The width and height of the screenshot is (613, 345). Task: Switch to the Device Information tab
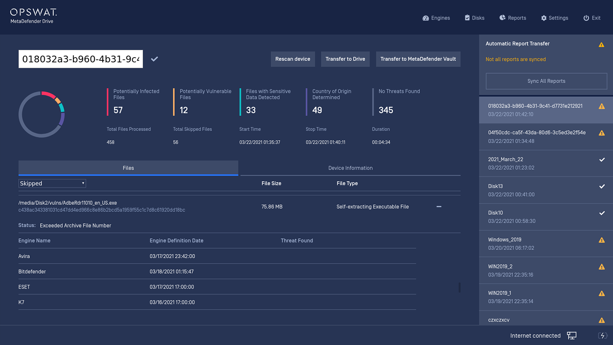coord(351,168)
